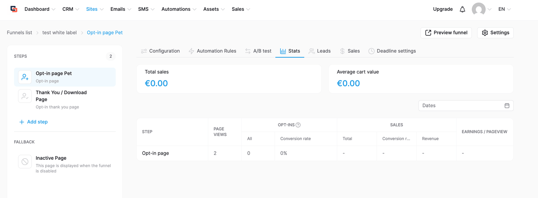Click the EARNINGS / PAGEVIEW column header
This screenshot has width=538, height=198.
point(484,132)
